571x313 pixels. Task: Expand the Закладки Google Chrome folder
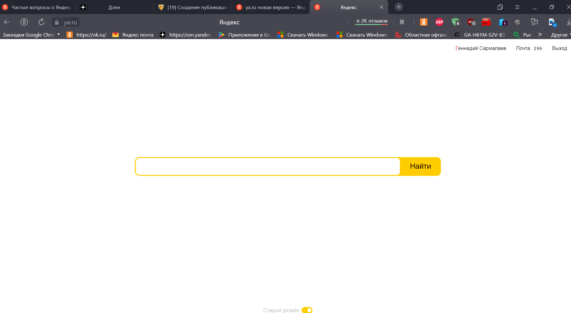click(x=31, y=35)
